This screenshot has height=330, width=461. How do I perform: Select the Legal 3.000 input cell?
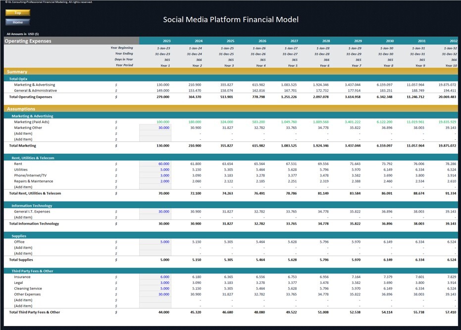[155, 282]
